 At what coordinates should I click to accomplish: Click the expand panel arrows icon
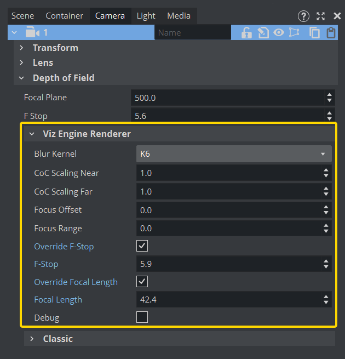pyautogui.click(x=321, y=16)
